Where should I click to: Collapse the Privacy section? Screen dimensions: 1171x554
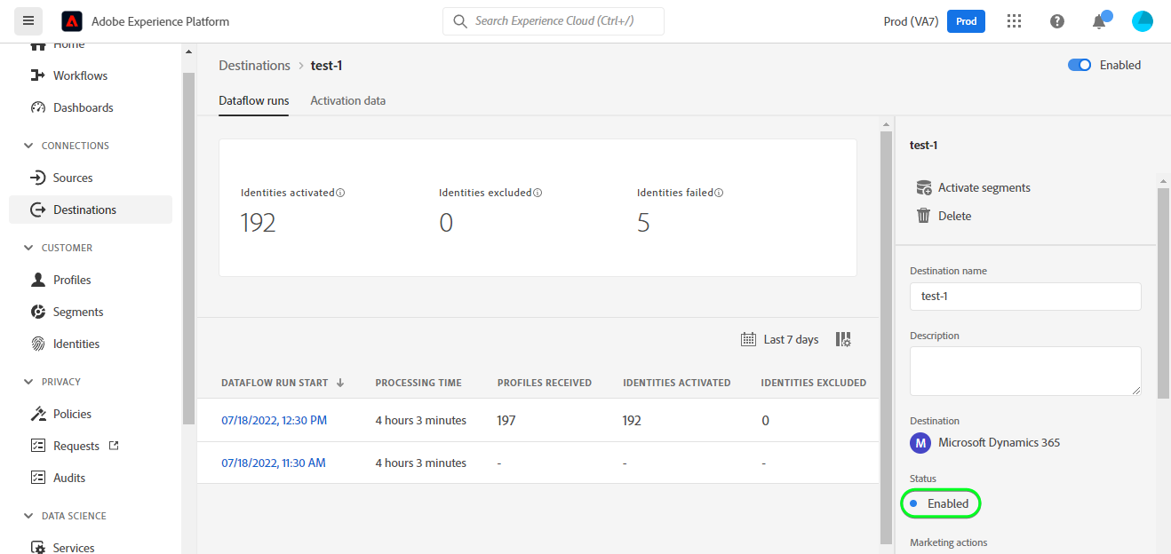pyautogui.click(x=28, y=382)
